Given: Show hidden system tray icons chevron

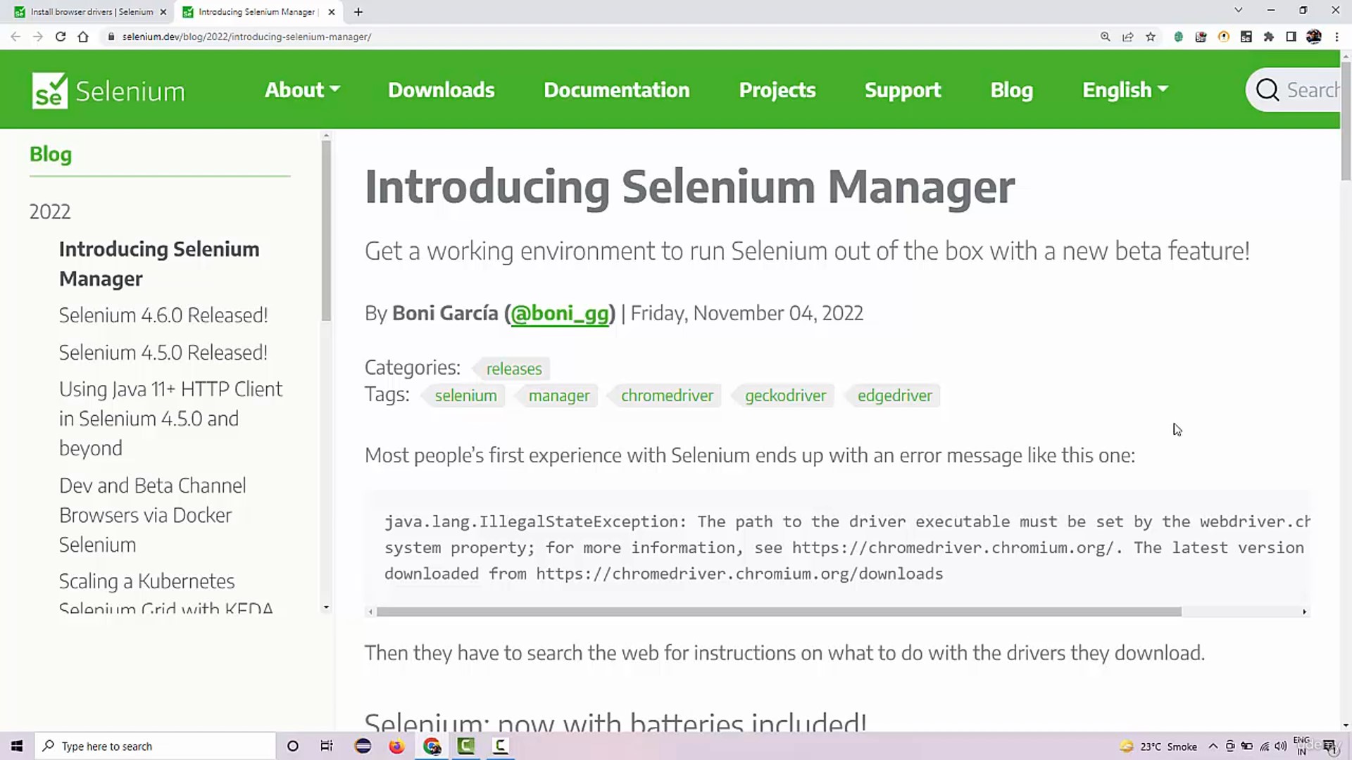Looking at the screenshot, I should pyautogui.click(x=1213, y=746).
